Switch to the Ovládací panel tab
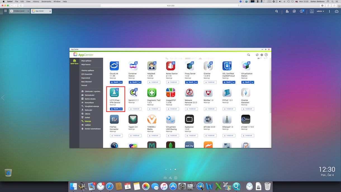 tap(19, 11)
